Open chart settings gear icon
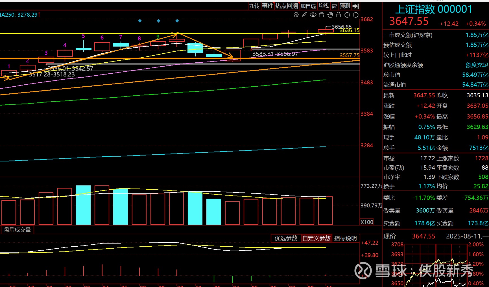The width and height of the screenshot is (489, 287). point(296,15)
